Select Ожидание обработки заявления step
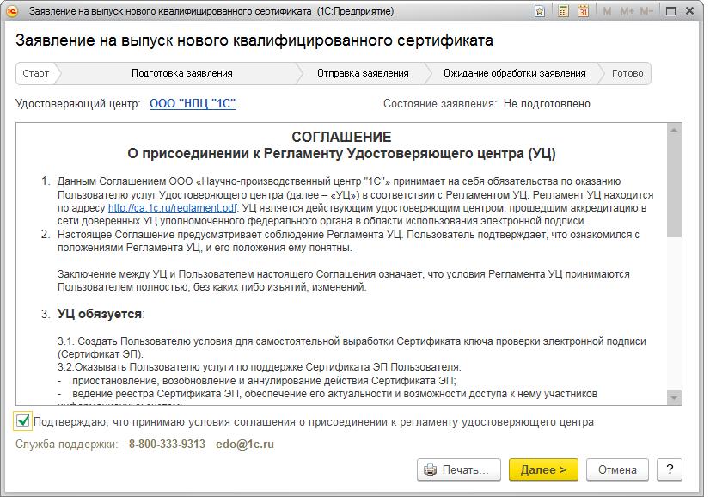 click(515, 73)
